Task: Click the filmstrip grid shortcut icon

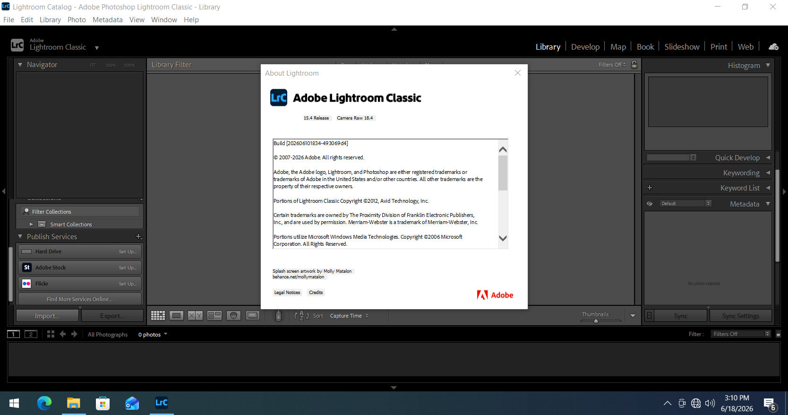Action: pos(51,334)
